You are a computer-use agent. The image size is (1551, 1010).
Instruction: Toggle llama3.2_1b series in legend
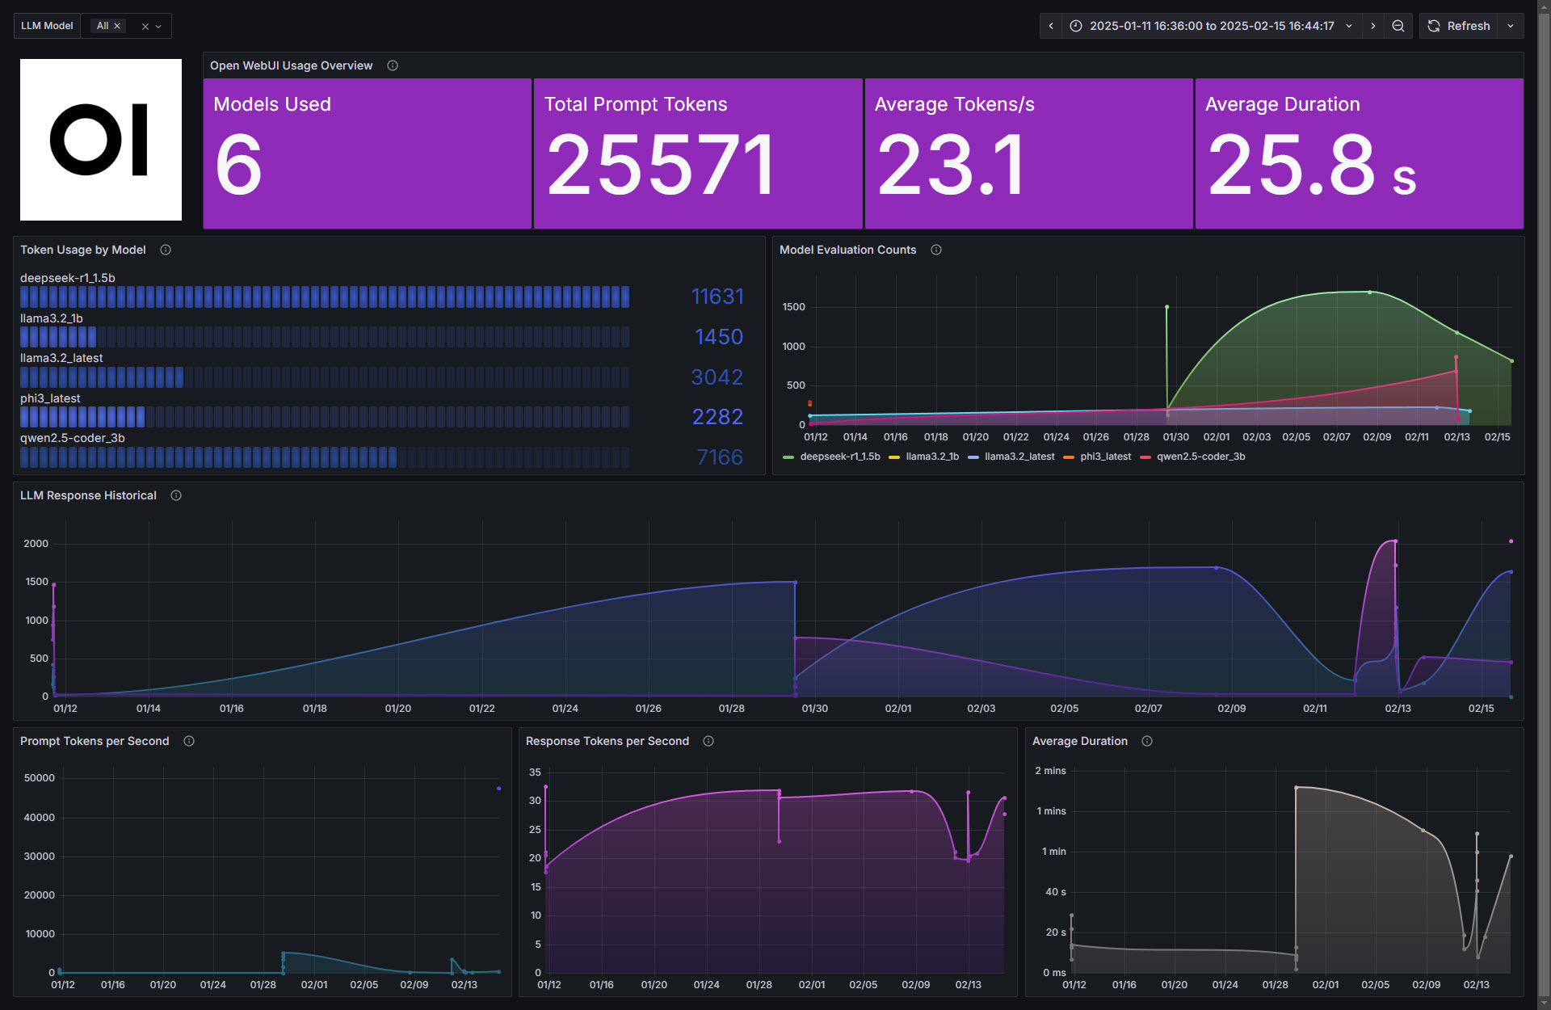pyautogui.click(x=931, y=457)
